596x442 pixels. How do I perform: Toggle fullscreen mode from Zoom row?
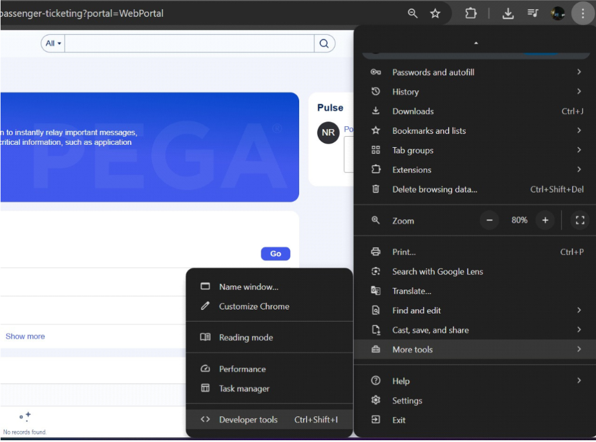click(580, 220)
